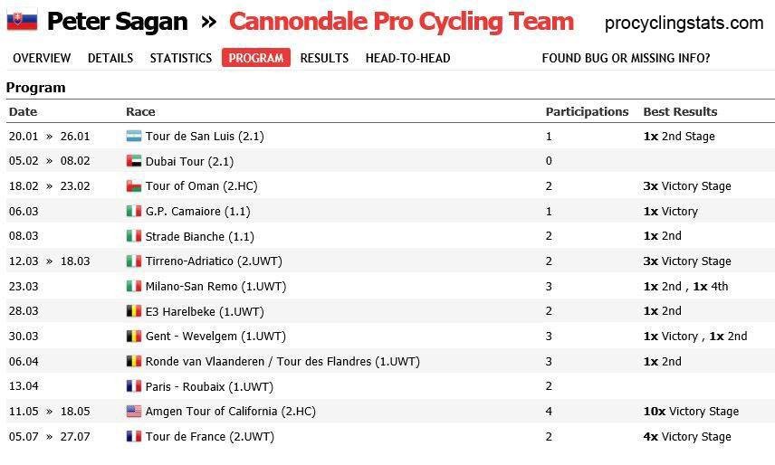Click the USA flag by Amgen Tour of California
Screen dimensions: 775x465
134,412
